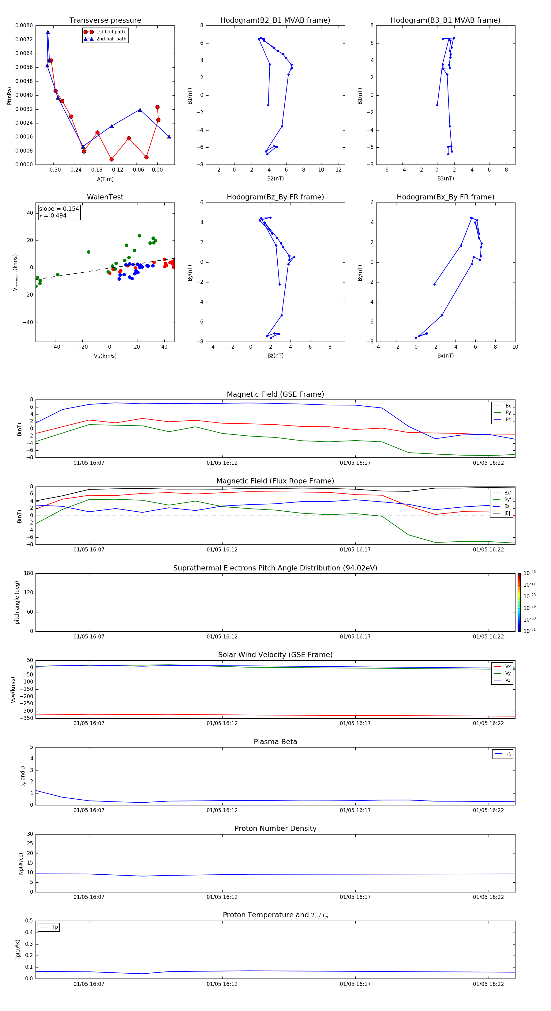551x1011 pixels.
Task: Click '10^-26' colorbar top label
Action: click(530, 573)
